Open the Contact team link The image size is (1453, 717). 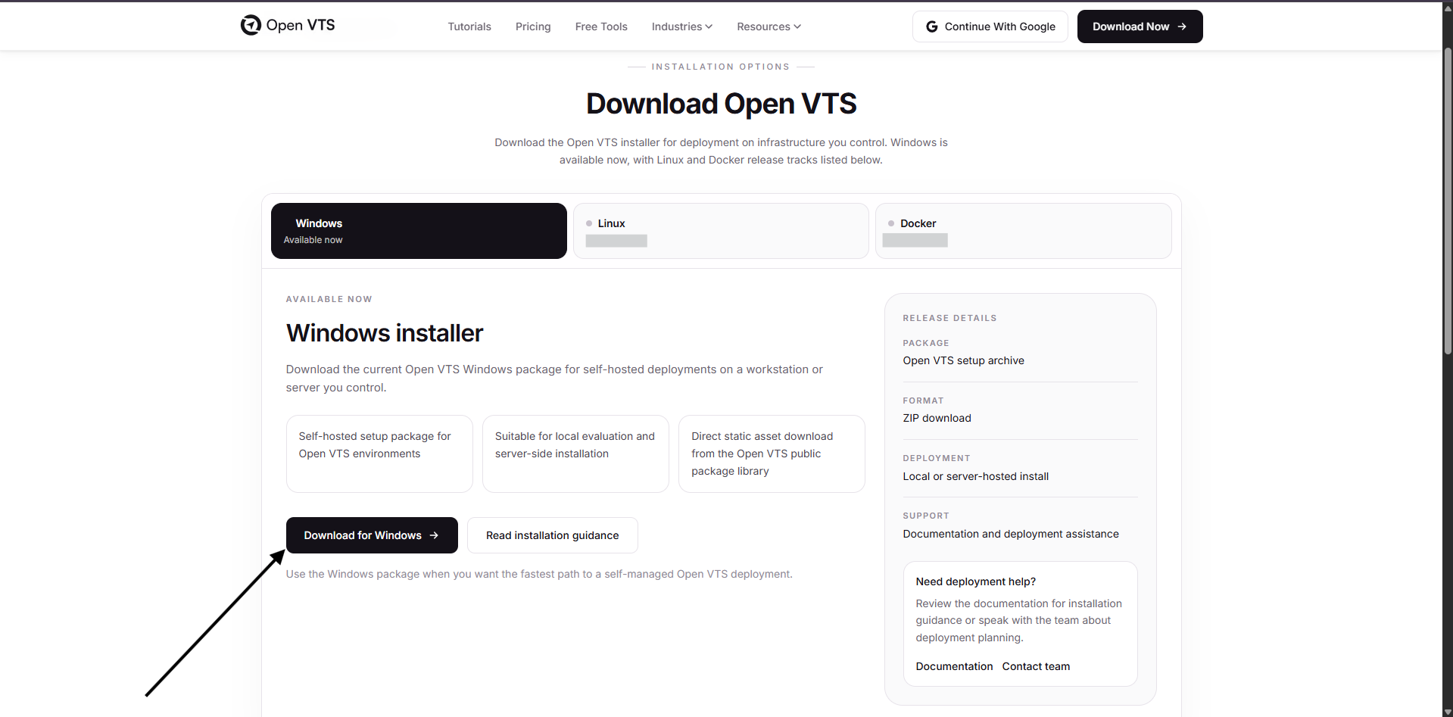point(1036,666)
